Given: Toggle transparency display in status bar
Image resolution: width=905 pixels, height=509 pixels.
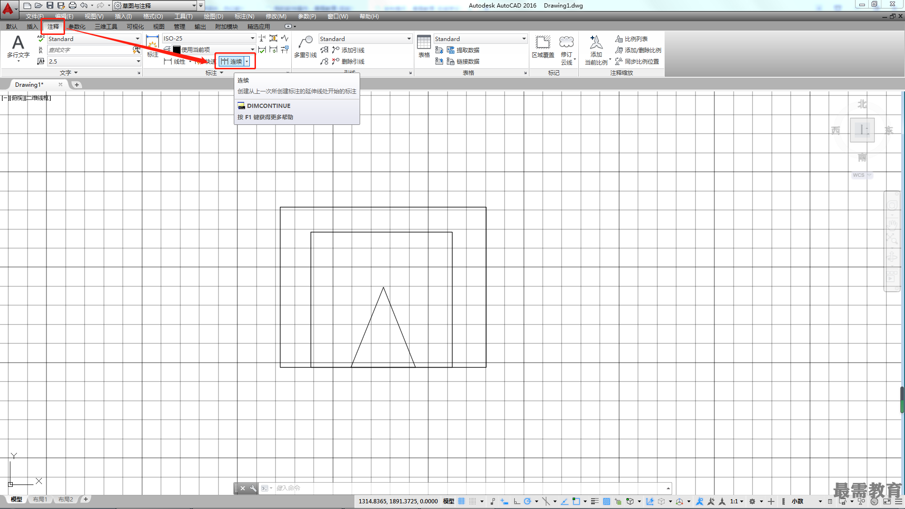Looking at the screenshot, I should tap(607, 501).
